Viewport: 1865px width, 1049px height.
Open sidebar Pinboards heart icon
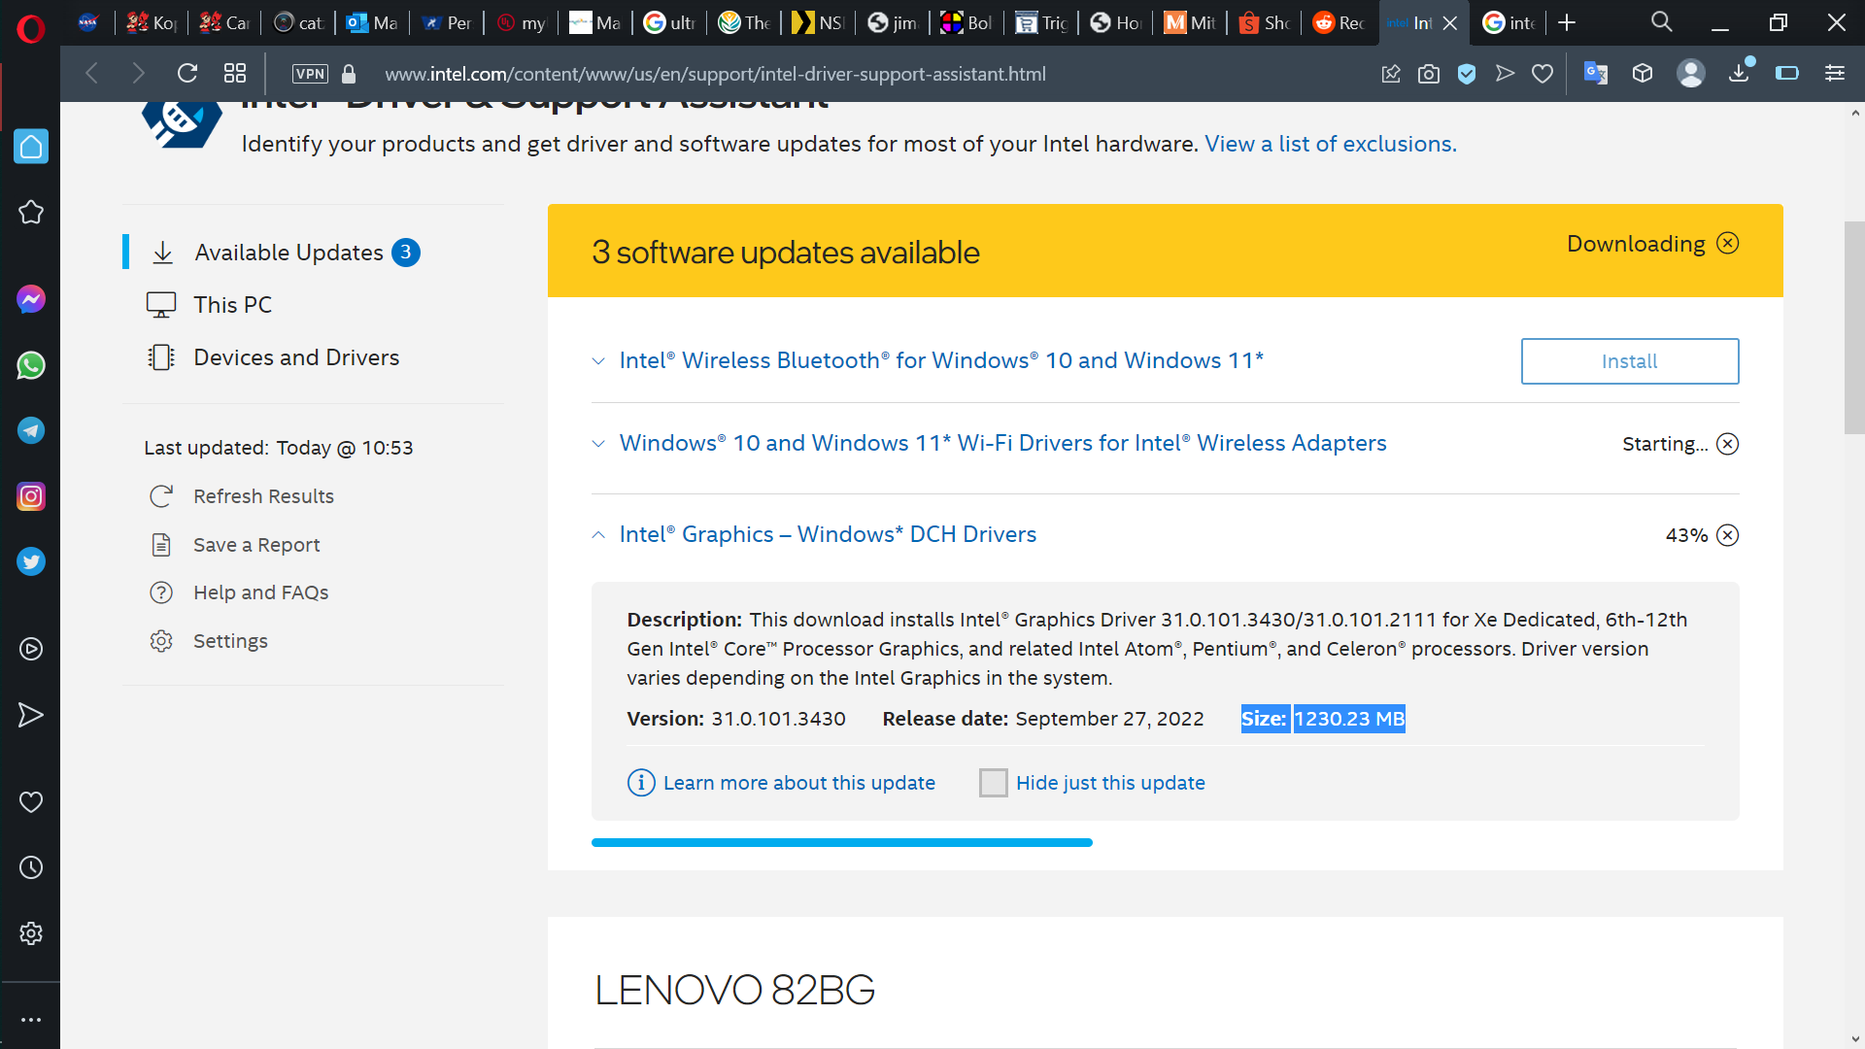click(x=31, y=802)
